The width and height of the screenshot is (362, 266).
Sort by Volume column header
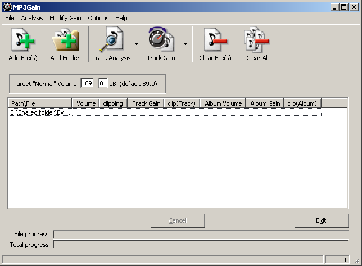tap(85, 103)
